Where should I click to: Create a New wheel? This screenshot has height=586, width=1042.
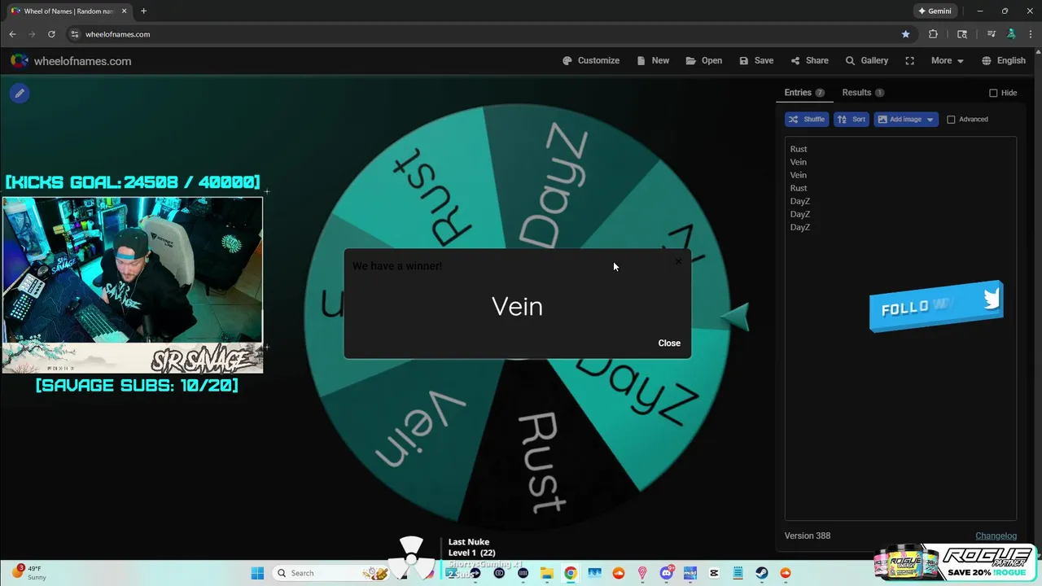pos(653,61)
